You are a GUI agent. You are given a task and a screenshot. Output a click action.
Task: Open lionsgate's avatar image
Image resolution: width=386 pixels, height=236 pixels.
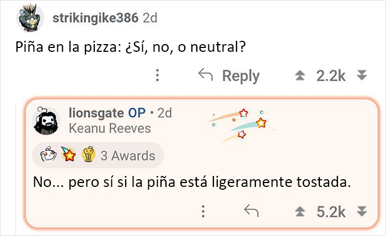46,121
